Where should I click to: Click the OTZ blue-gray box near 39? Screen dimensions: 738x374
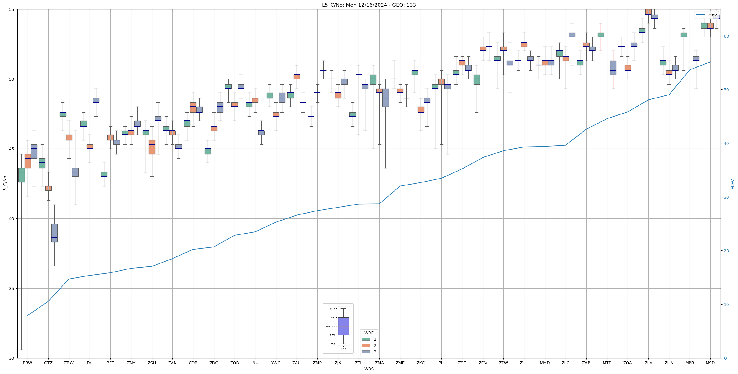click(x=54, y=233)
